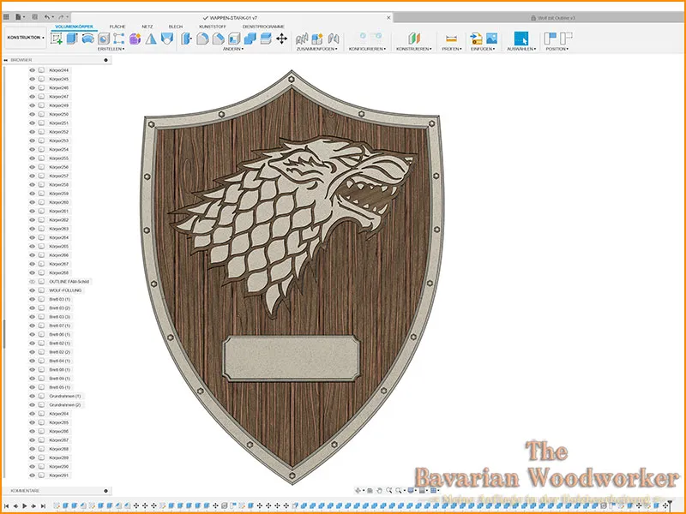
Task: Hide body Körper291
Action: (x=32, y=475)
